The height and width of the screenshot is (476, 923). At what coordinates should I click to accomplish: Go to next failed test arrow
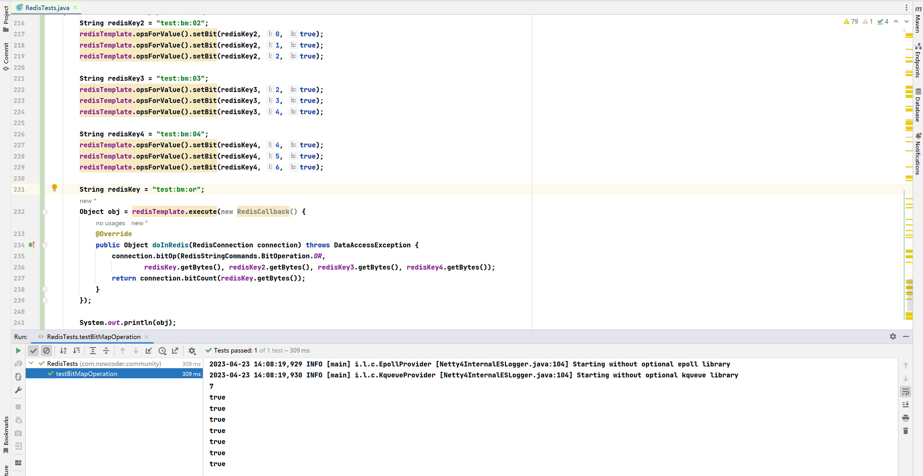coord(136,351)
